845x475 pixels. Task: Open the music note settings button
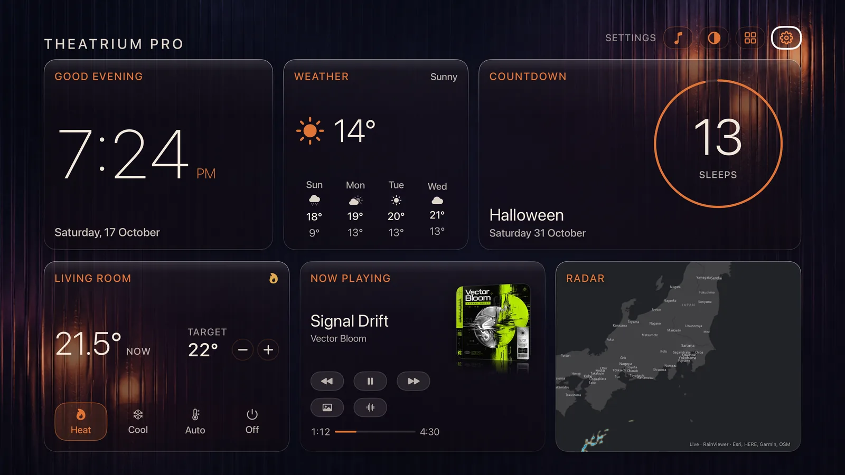678,38
